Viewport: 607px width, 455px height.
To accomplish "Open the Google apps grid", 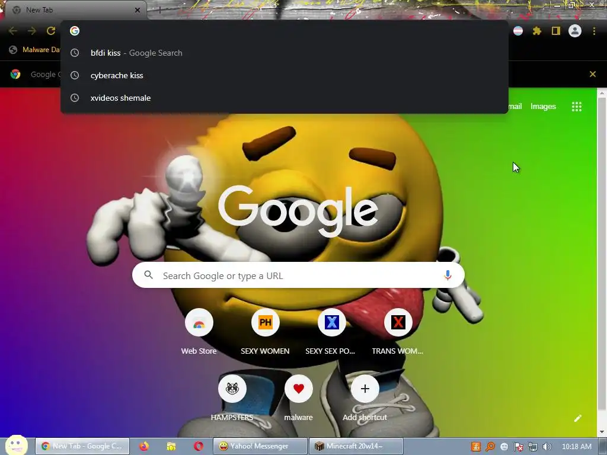I will click(x=576, y=107).
